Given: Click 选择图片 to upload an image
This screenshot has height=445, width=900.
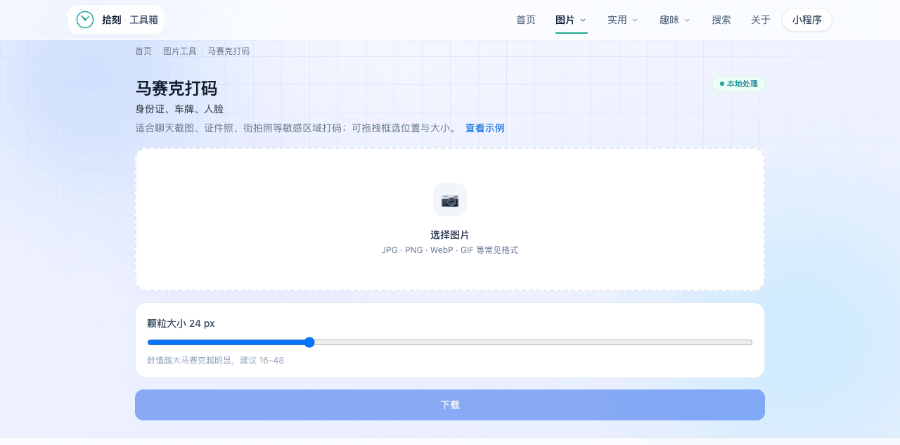Looking at the screenshot, I should click(450, 235).
